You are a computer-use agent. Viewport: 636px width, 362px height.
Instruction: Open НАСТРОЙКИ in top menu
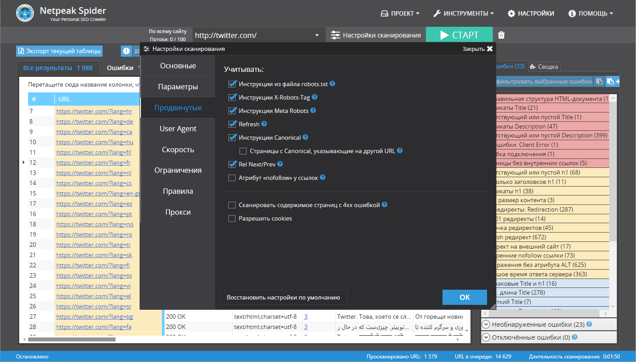pyautogui.click(x=531, y=13)
